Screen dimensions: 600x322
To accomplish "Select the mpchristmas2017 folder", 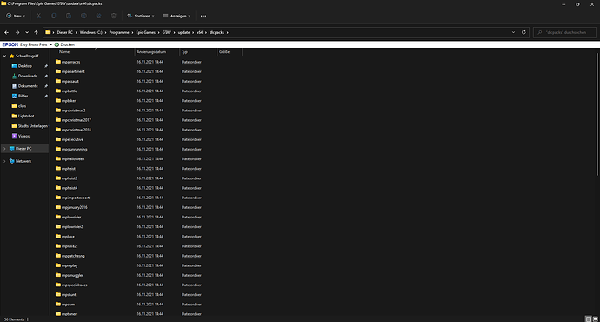I will pos(77,120).
